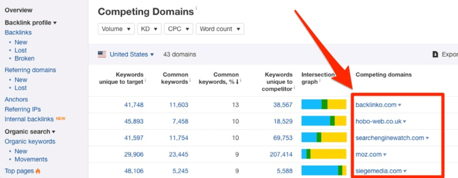
Task: Click 41,748 unique keywords value
Action: pos(134,105)
